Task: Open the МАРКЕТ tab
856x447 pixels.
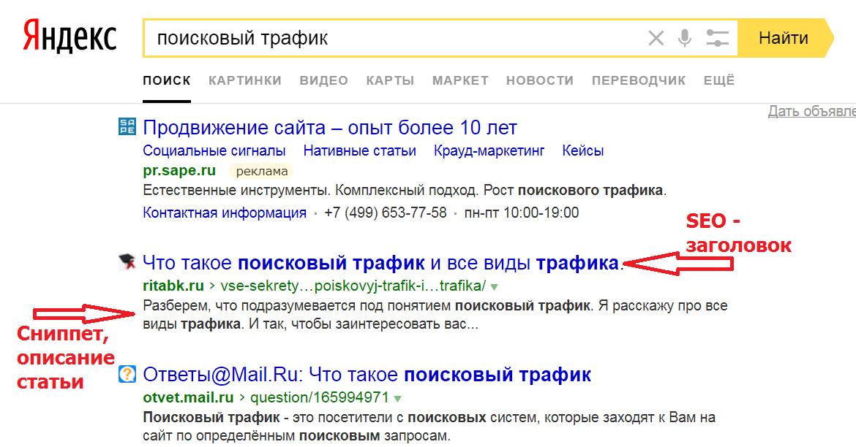Action: 460,80
